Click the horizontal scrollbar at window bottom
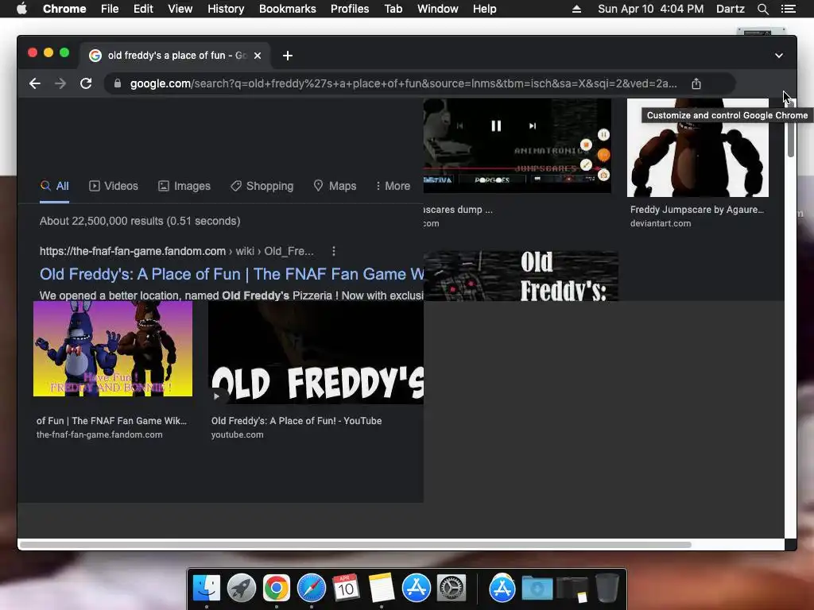814x610 pixels. click(355, 545)
